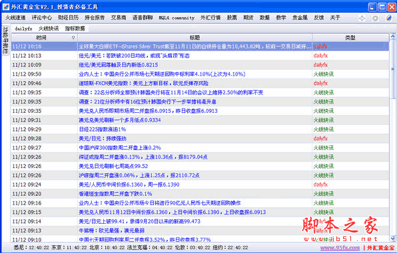The height and width of the screenshot is (253, 397).
Task: Click the scroll down arrow of news list
Action: point(393,238)
